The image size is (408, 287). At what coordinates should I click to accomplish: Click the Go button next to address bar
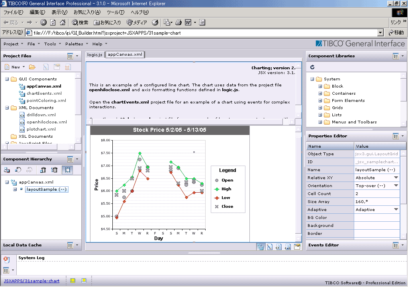[x=396, y=33]
